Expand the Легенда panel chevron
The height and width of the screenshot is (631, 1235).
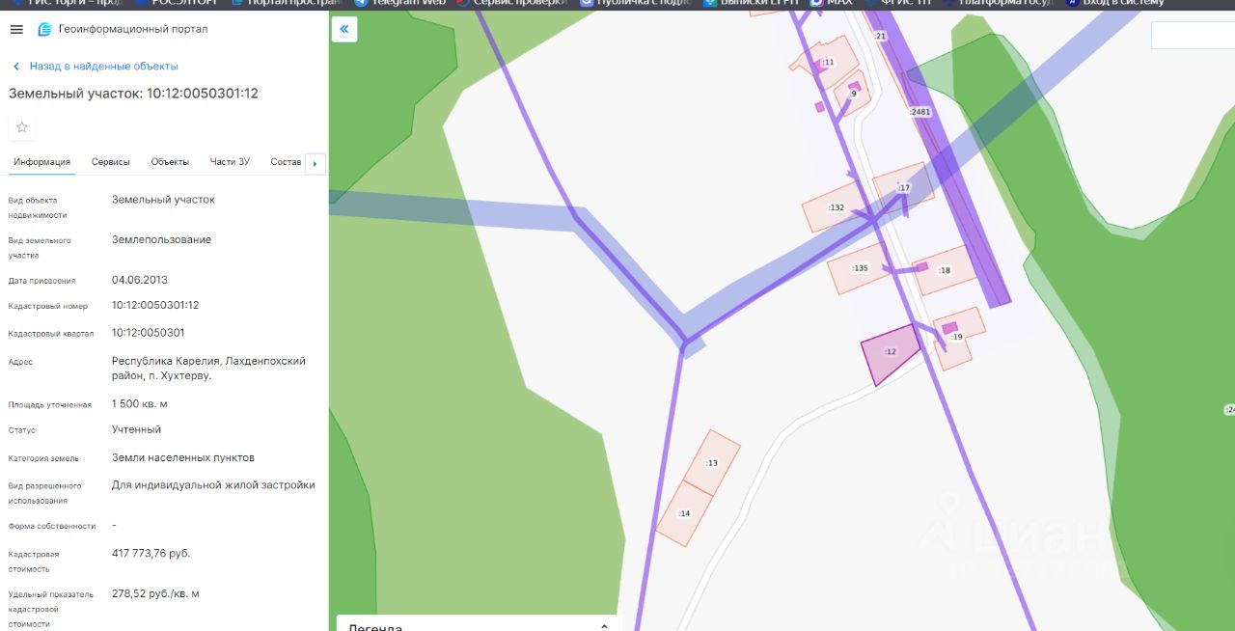point(604,626)
